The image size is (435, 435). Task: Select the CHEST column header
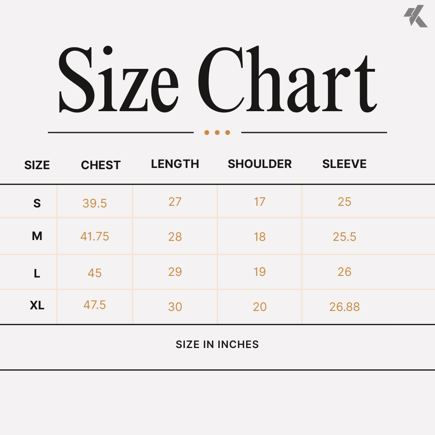pos(101,165)
